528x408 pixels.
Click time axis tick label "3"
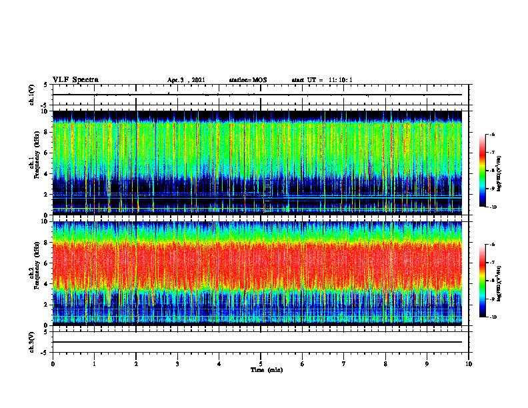point(177,364)
